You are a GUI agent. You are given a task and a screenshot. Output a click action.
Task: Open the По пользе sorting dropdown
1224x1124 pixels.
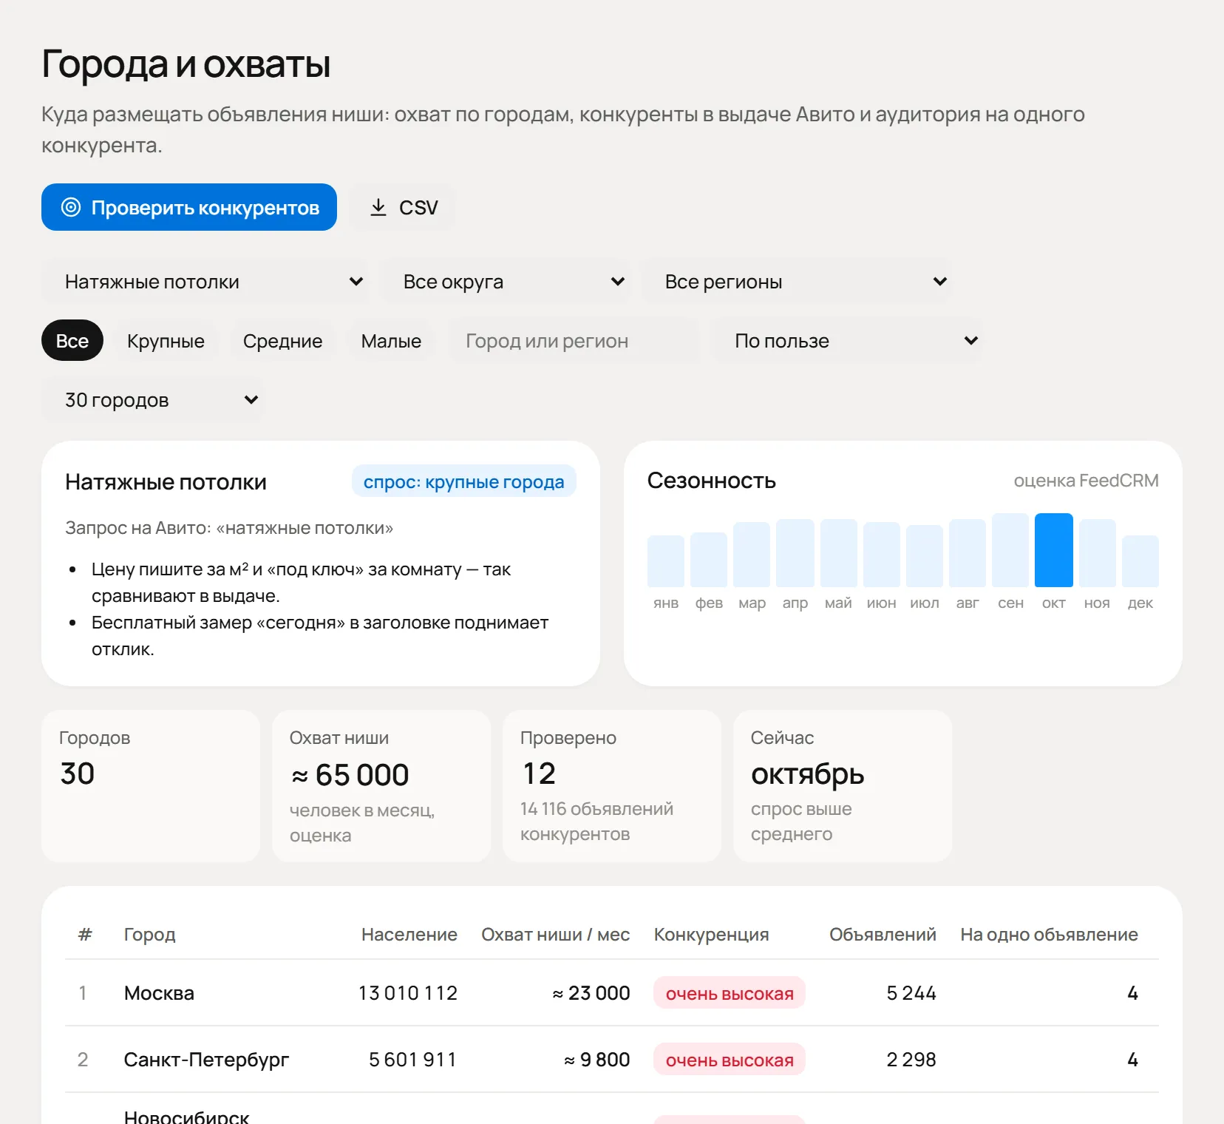coord(847,340)
